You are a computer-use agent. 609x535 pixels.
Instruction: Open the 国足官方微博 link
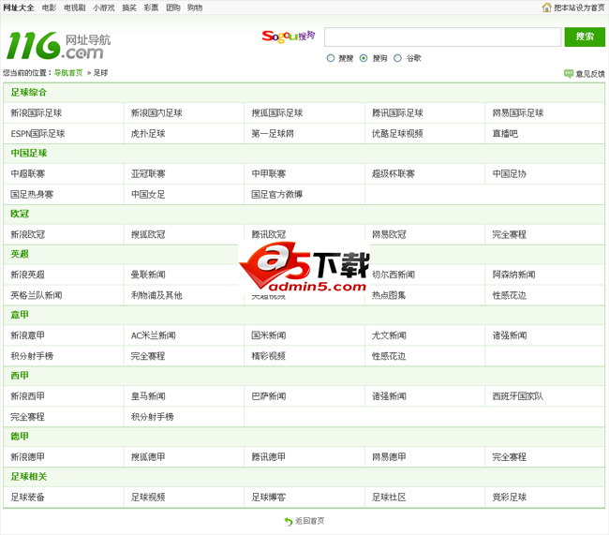coord(277,194)
